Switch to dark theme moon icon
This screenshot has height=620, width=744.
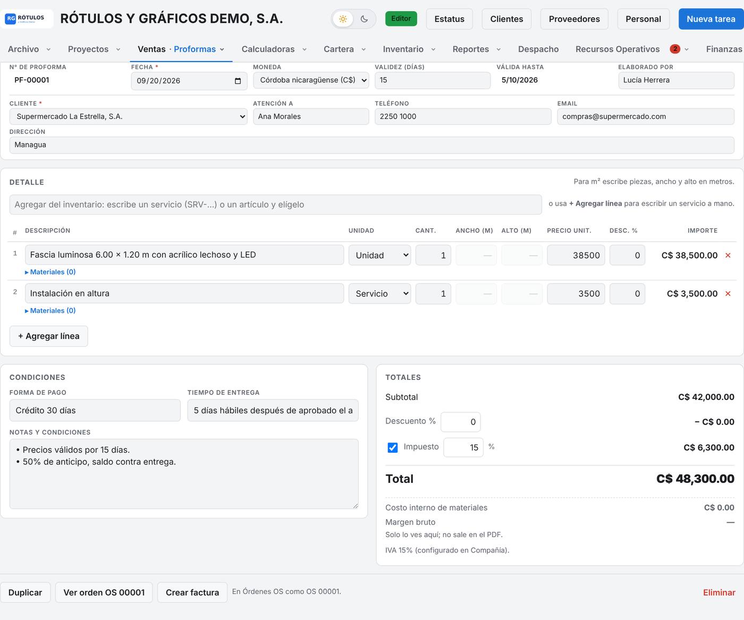(x=364, y=19)
